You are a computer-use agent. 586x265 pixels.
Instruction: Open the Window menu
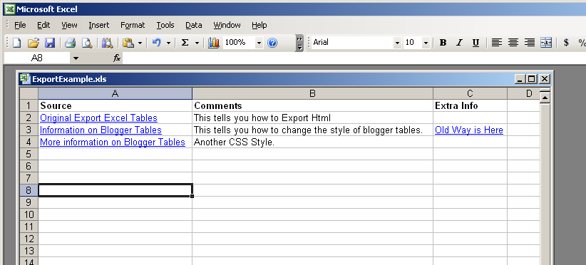tap(227, 25)
